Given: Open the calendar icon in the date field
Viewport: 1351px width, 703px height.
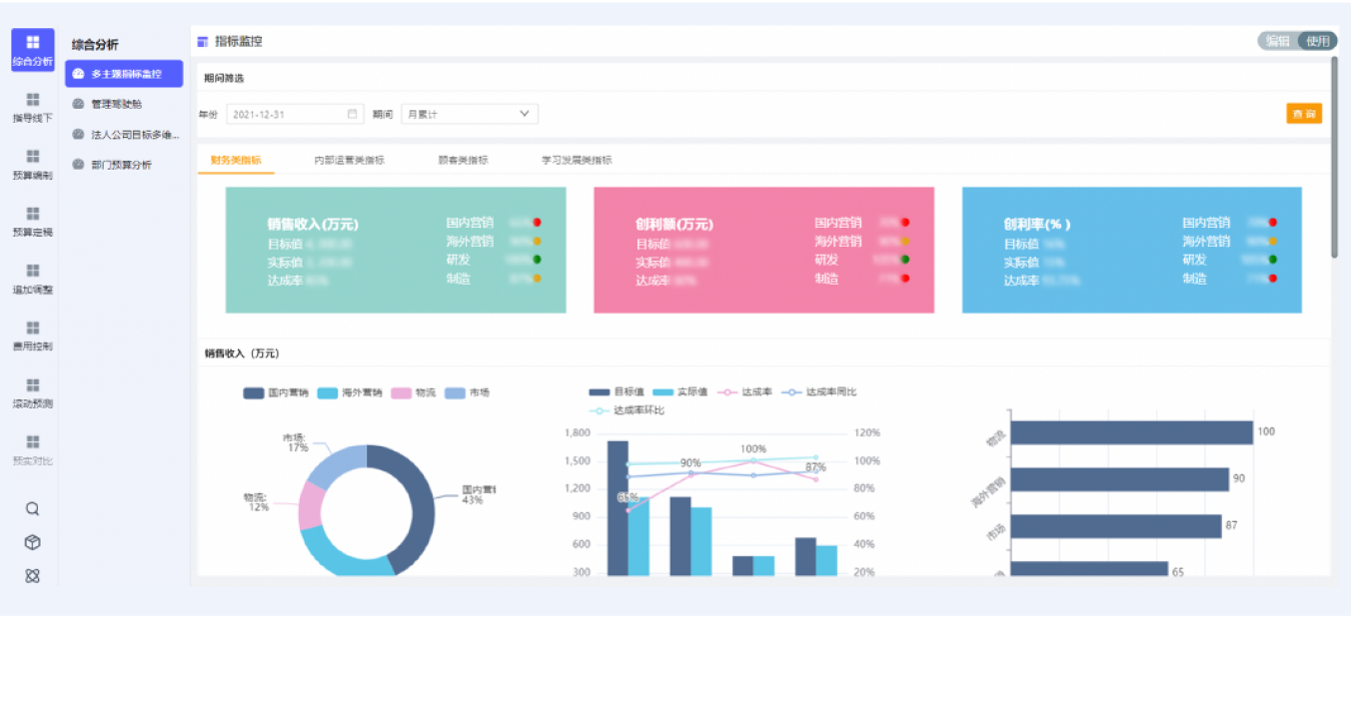Looking at the screenshot, I should click(x=352, y=114).
